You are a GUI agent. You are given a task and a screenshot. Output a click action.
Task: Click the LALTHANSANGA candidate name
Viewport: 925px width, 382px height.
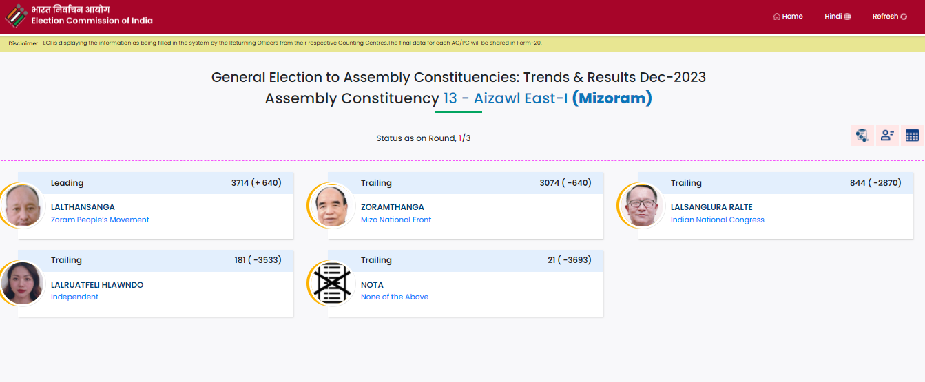click(83, 207)
